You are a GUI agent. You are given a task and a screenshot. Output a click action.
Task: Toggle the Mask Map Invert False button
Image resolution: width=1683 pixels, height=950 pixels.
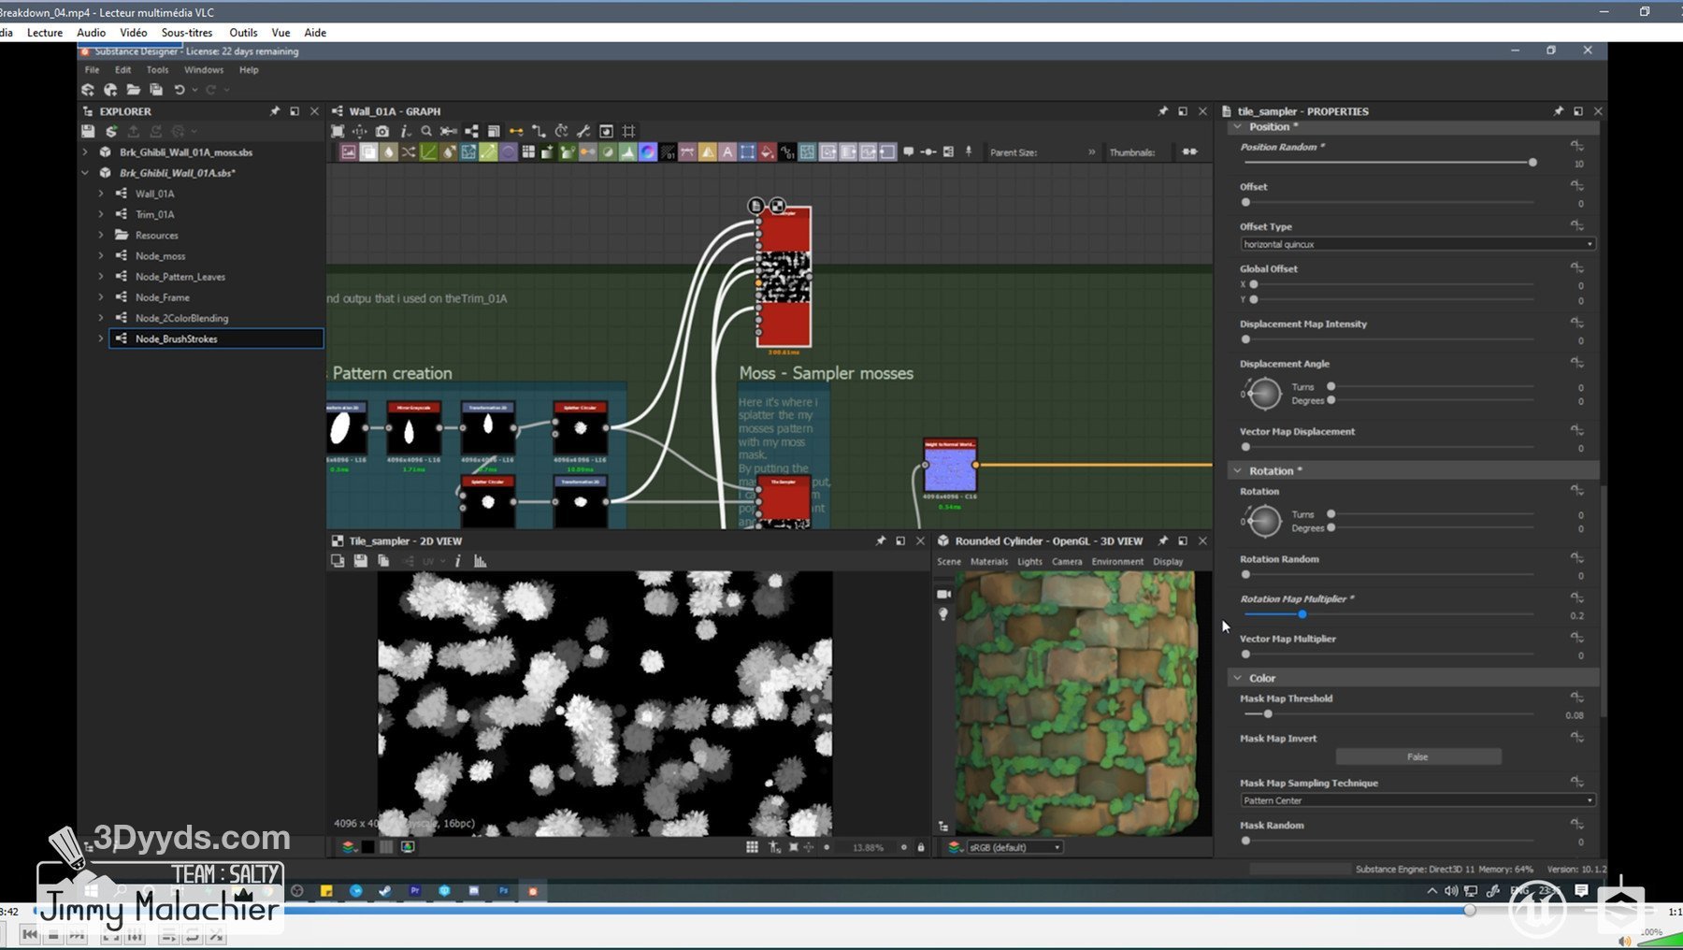tap(1417, 756)
